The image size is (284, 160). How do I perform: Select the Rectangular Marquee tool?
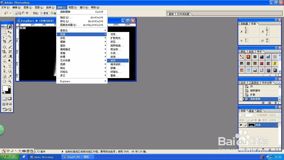tap(4, 32)
